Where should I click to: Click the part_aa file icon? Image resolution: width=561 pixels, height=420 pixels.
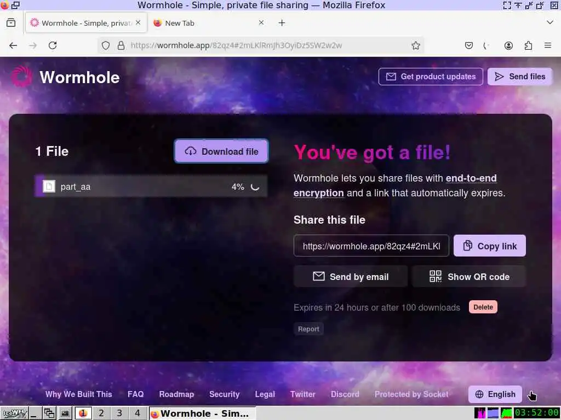tap(49, 186)
